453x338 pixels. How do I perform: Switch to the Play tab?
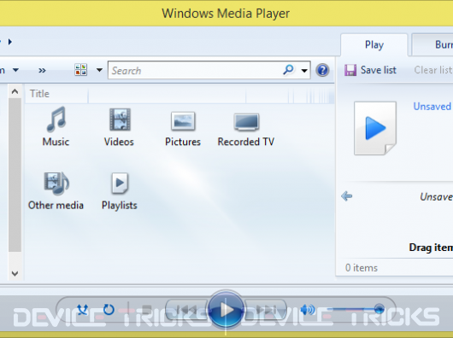(x=374, y=44)
